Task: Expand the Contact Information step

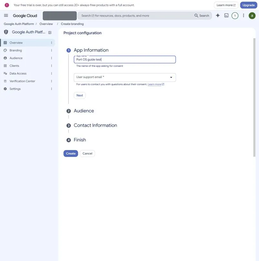Action: pos(96,125)
